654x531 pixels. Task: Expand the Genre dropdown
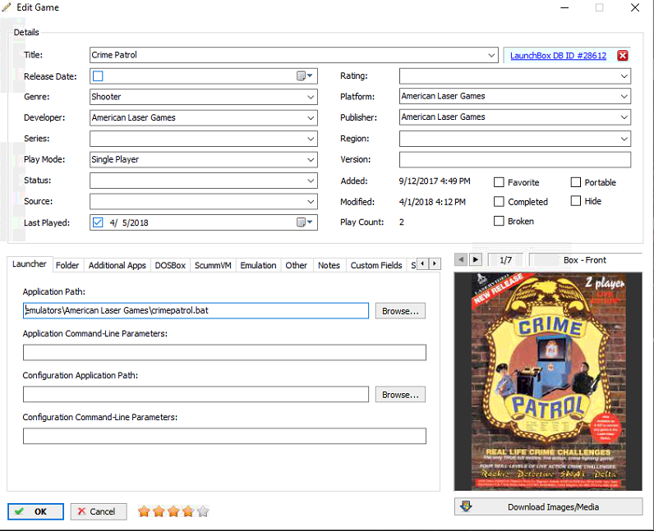tap(310, 97)
